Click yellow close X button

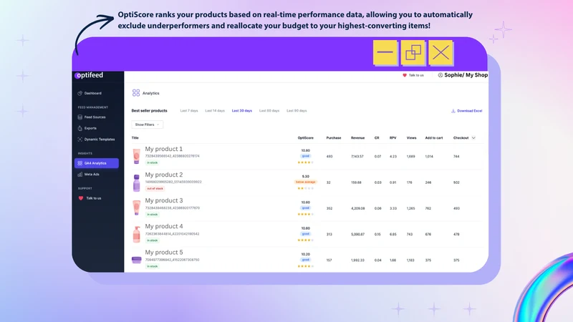click(x=440, y=52)
